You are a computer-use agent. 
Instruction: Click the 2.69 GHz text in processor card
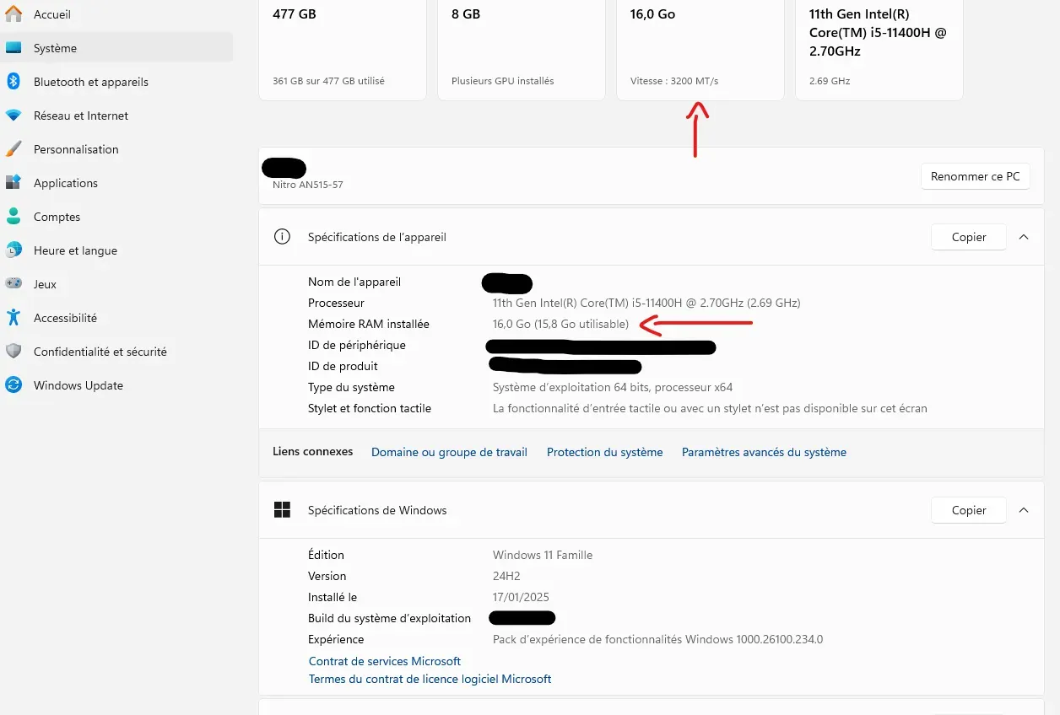coord(830,81)
